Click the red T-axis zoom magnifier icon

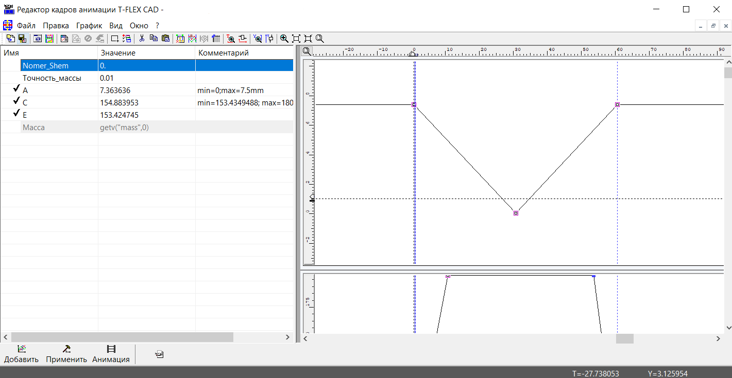[x=231, y=39]
